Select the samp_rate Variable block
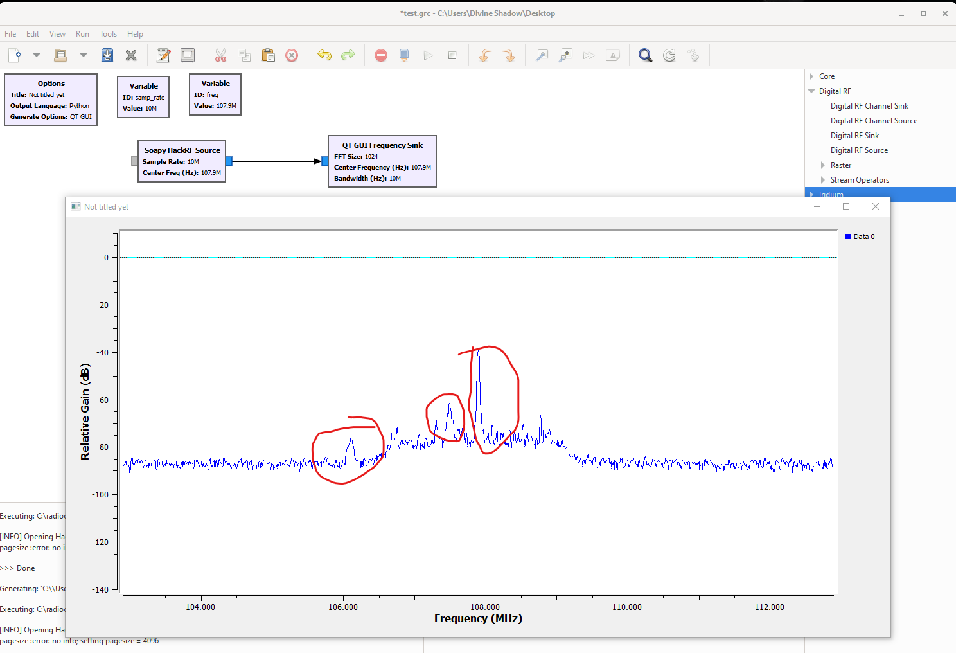Image resolution: width=956 pixels, height=653 pixels. click(143, 97)
